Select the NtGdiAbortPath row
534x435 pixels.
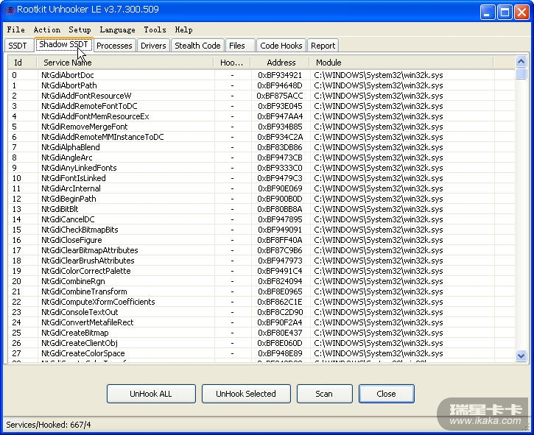pos(261,85)
